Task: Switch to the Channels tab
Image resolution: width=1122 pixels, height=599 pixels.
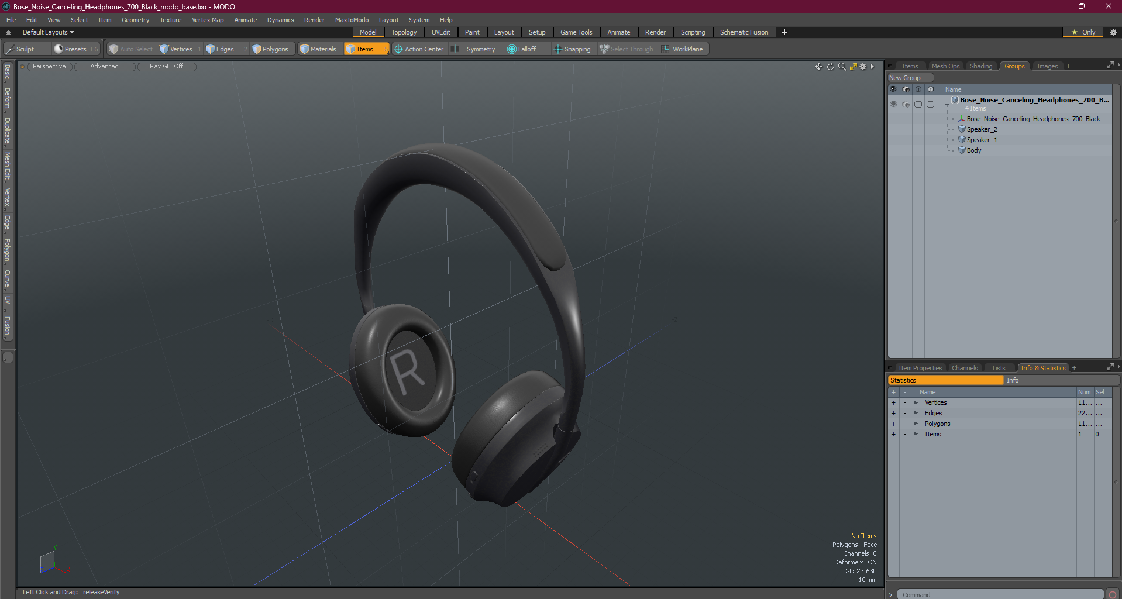Action: 965,368
